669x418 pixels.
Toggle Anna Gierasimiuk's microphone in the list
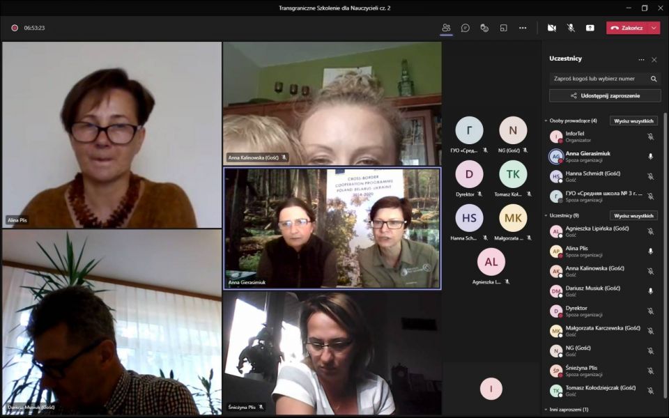pos(650,157)
